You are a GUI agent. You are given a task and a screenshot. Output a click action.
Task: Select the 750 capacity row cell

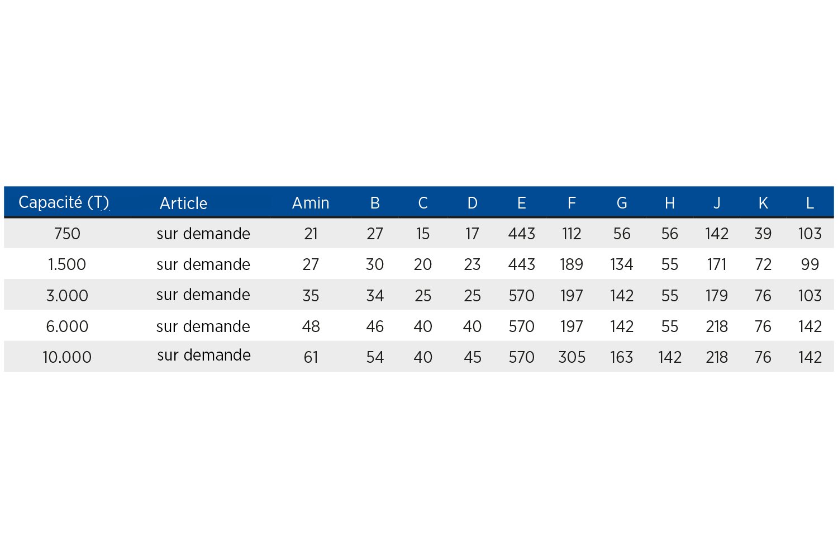[x=67, y=234]
